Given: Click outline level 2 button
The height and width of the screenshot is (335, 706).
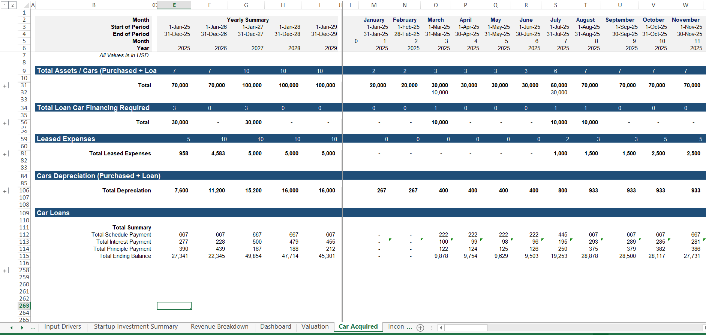Looking at the screenshot, I should tap(12, 5).
